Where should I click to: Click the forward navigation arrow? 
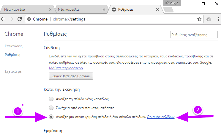pyautogui.click(x=11, y=19)
